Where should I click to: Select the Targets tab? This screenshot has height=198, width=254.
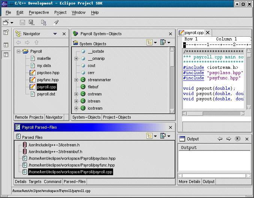click(35, 182)
